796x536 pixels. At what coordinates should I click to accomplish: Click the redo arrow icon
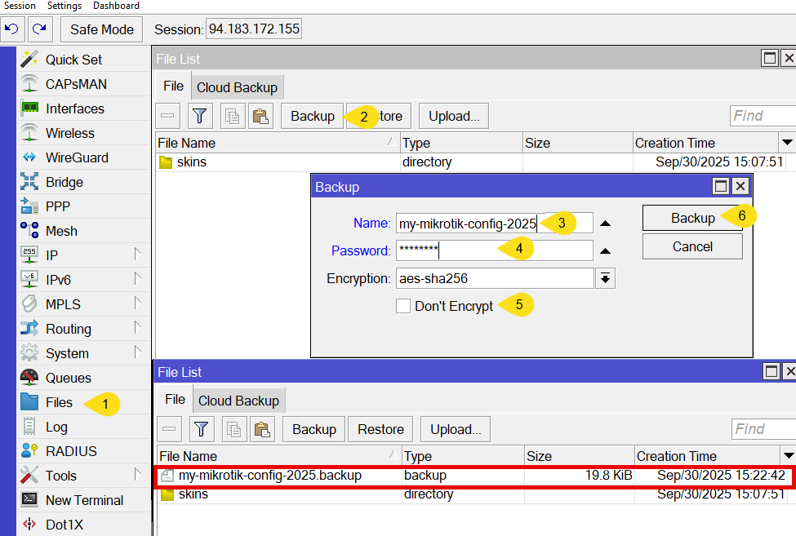[39, 29]
